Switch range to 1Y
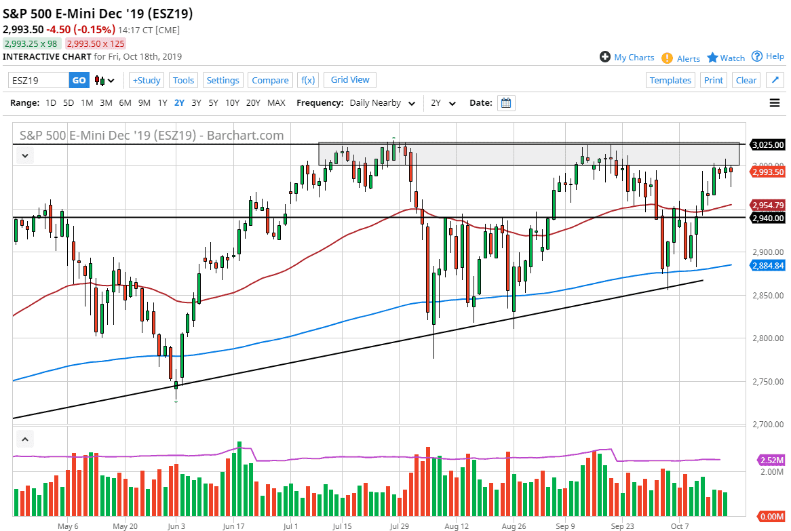 [x=162, y=102]
